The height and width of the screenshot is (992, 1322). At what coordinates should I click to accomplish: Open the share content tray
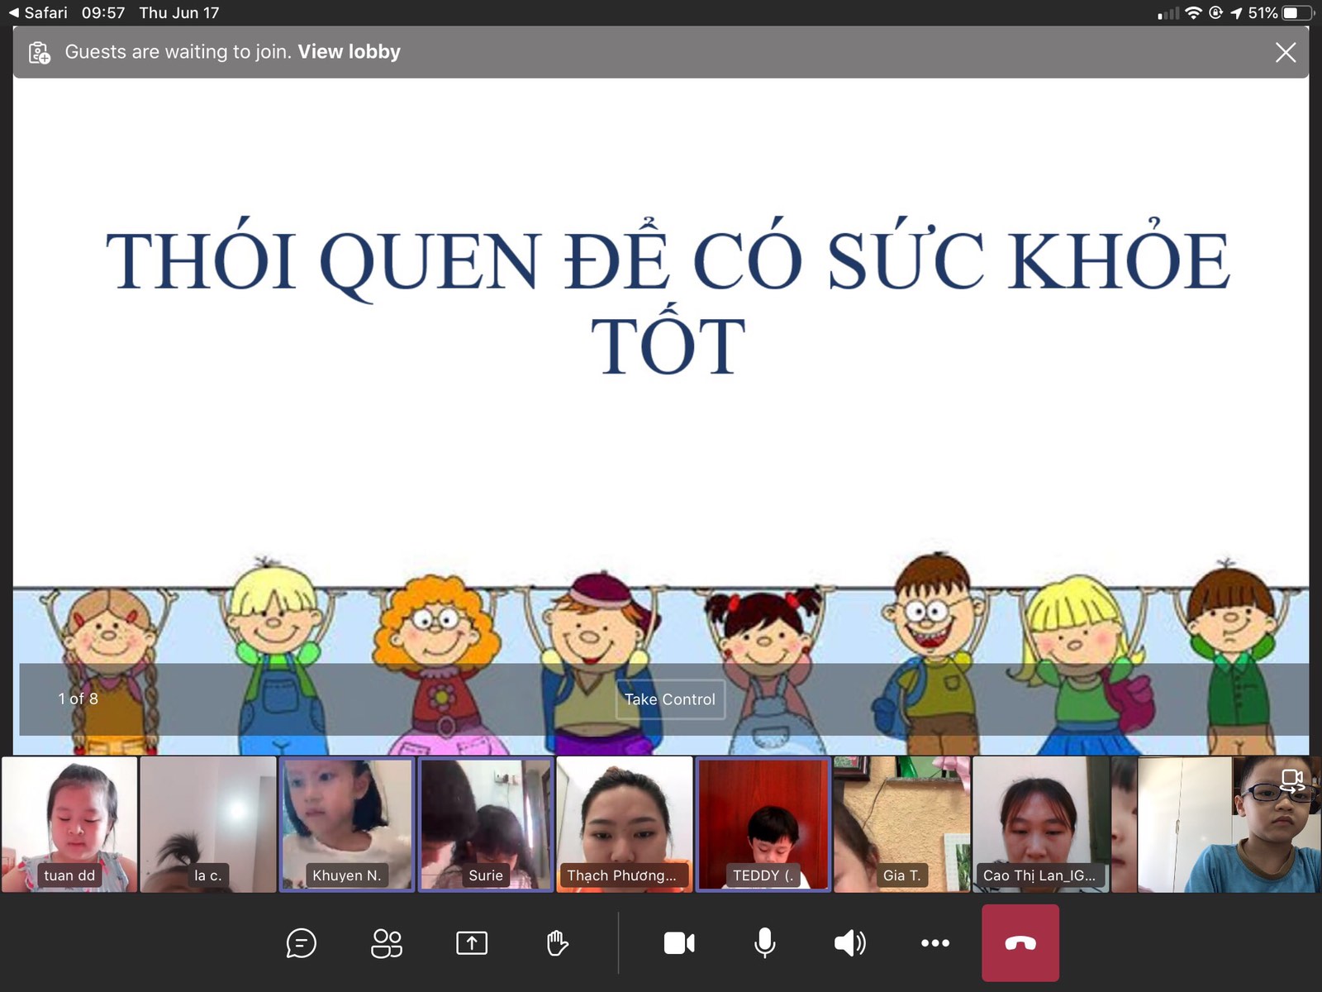[x=472, y=943]
